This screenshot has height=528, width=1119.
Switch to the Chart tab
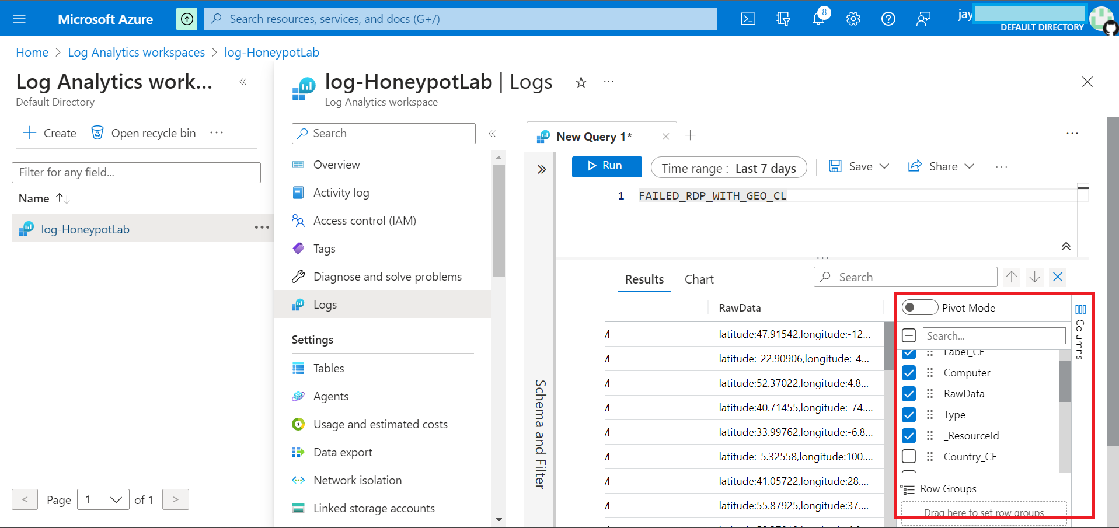pyautogui.click(x=699, y=279)
